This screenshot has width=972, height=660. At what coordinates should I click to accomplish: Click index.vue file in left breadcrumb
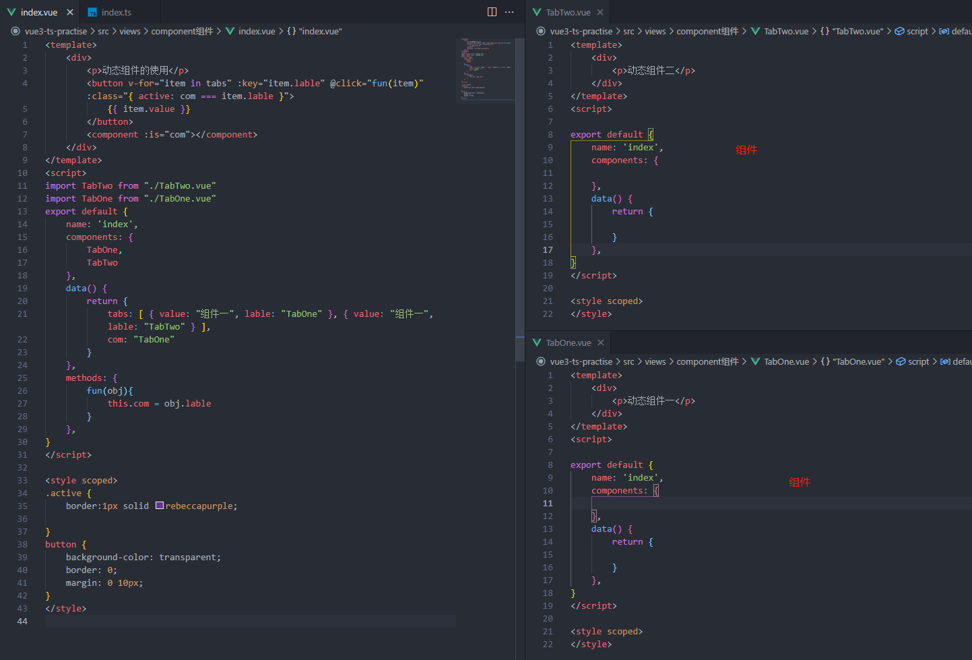(257, 31)
